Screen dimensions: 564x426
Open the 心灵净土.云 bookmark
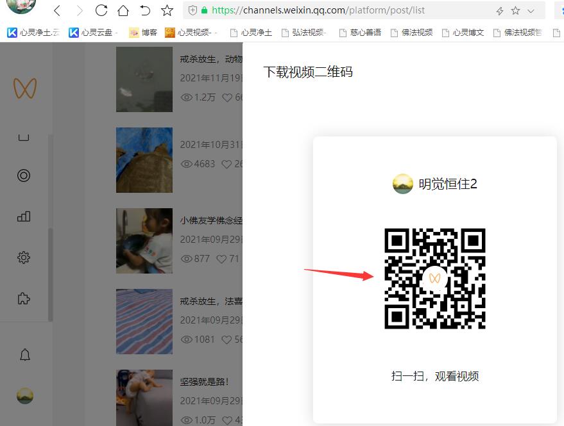tap(33, 33)
